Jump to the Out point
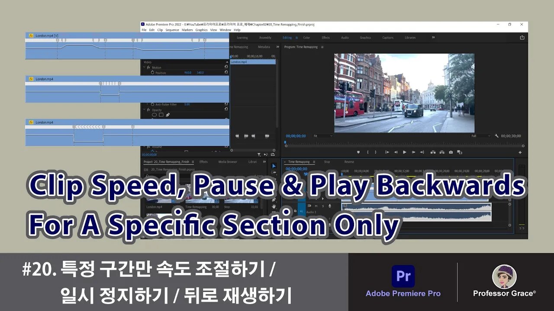 (422, 152)
